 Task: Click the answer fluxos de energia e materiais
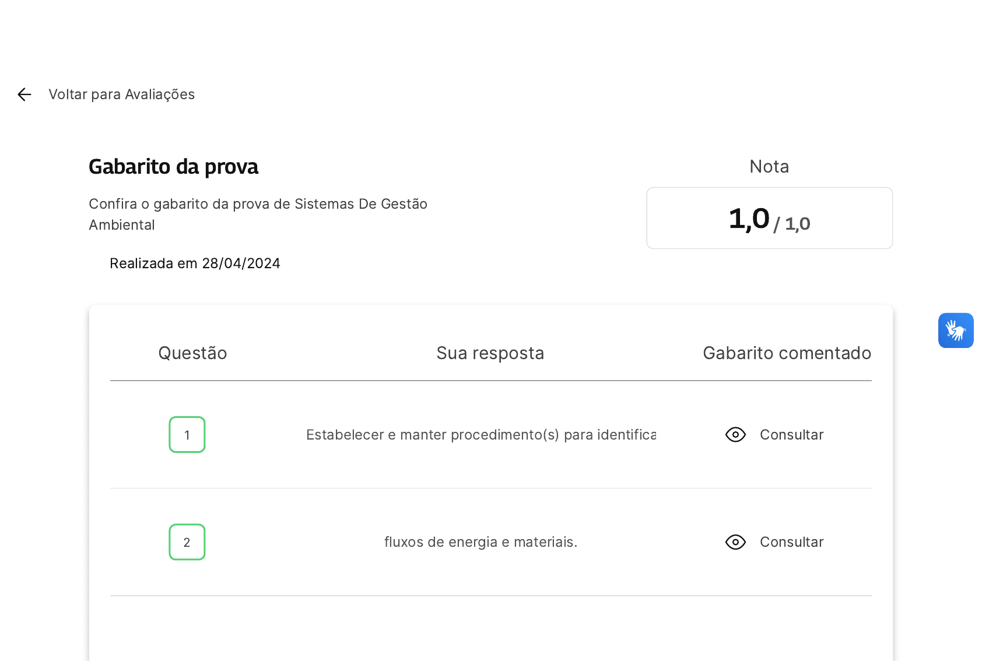pos(481,542)
